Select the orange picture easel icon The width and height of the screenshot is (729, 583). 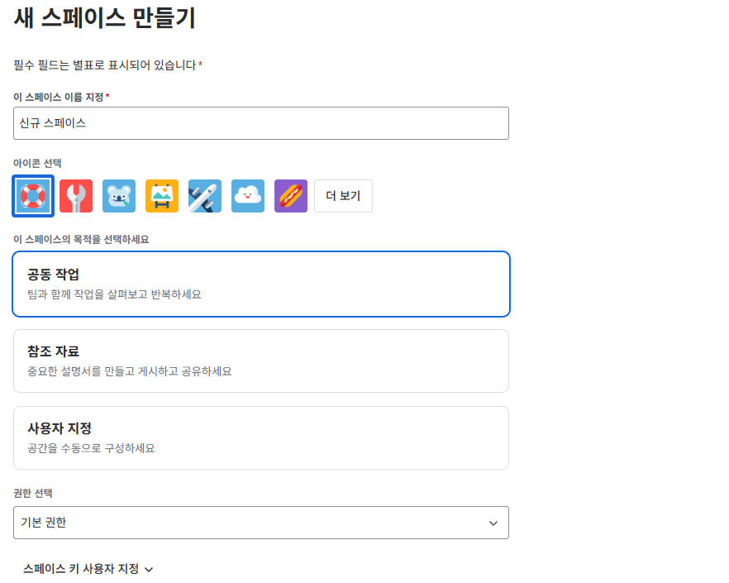pos(162,196)
